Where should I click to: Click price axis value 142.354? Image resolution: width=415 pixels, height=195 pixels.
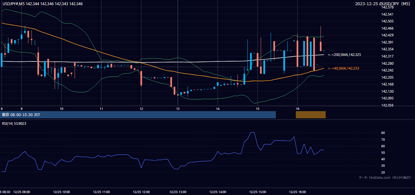[x=387, y=49]
